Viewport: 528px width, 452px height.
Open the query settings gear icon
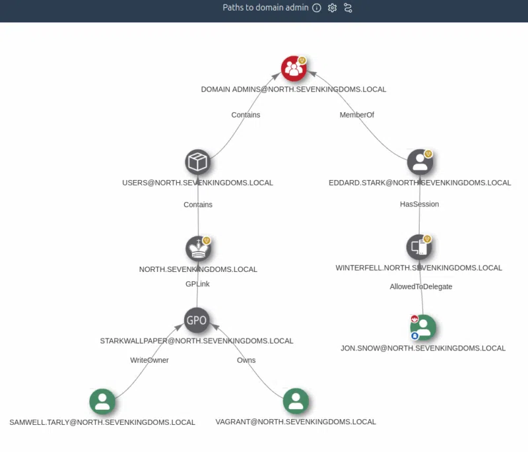(x=332, y=8)
